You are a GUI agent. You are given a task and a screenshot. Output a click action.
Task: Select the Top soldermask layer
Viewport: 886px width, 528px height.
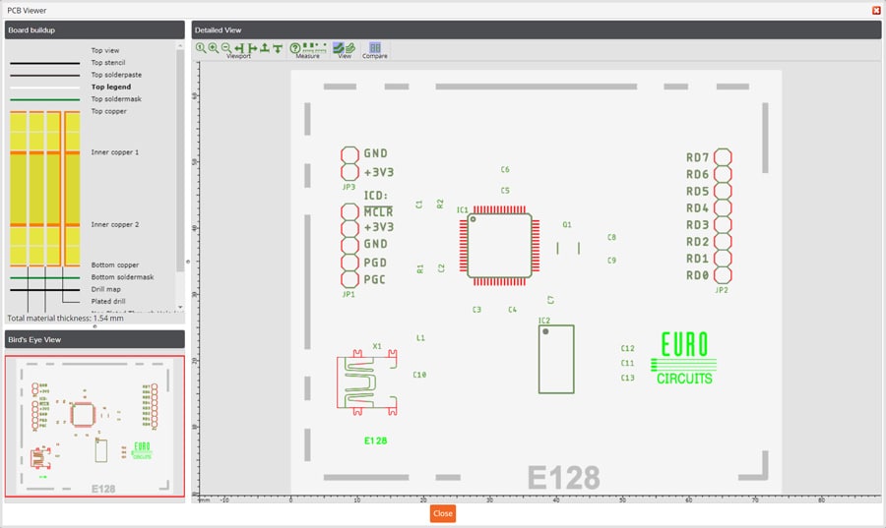click(x=116, y=98)
